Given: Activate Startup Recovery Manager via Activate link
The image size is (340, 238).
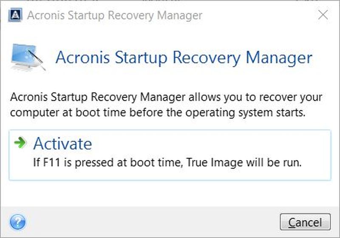Looking at the screenshot, I should [62, 143].
